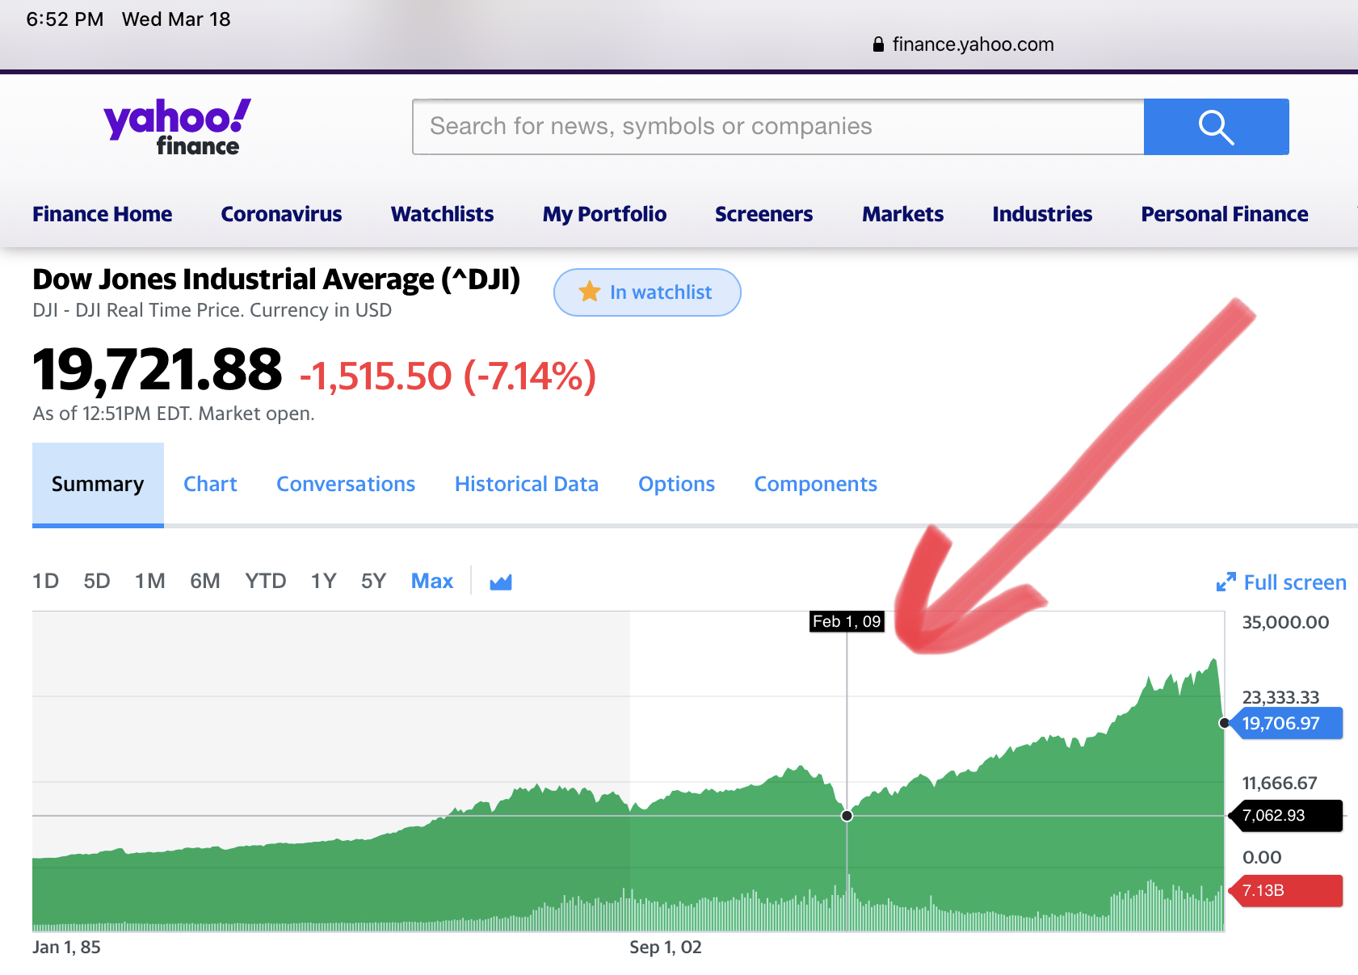Image resolution: width=1358 pixels, height=975 pixels.
Task: Switch to the Historical Data tab
Action: click(x=526, y=484)
